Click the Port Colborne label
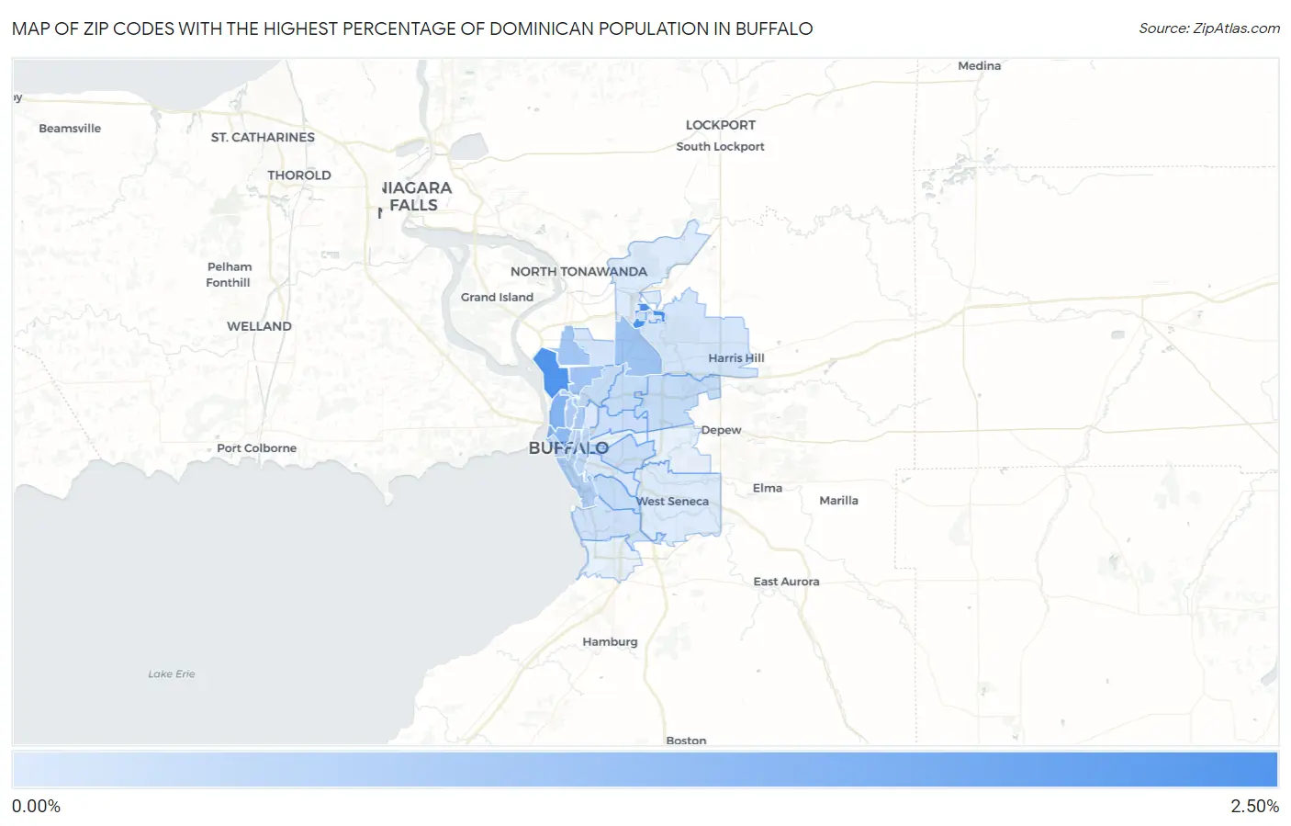The image size is (1291, 826). pyautogui.click(x=256, y=448)
